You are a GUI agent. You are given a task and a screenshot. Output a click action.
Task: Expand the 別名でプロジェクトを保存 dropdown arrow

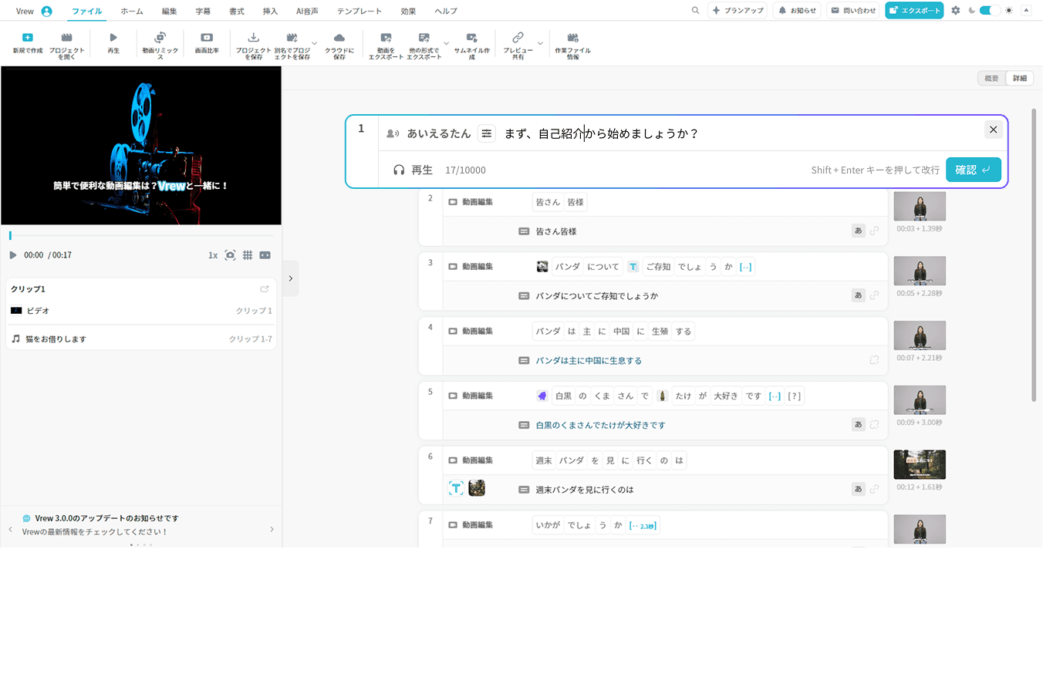(x=314, y=43)
